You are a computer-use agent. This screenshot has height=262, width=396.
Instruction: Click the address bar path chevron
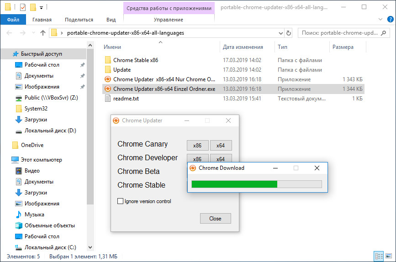click(x=62, y=33)
